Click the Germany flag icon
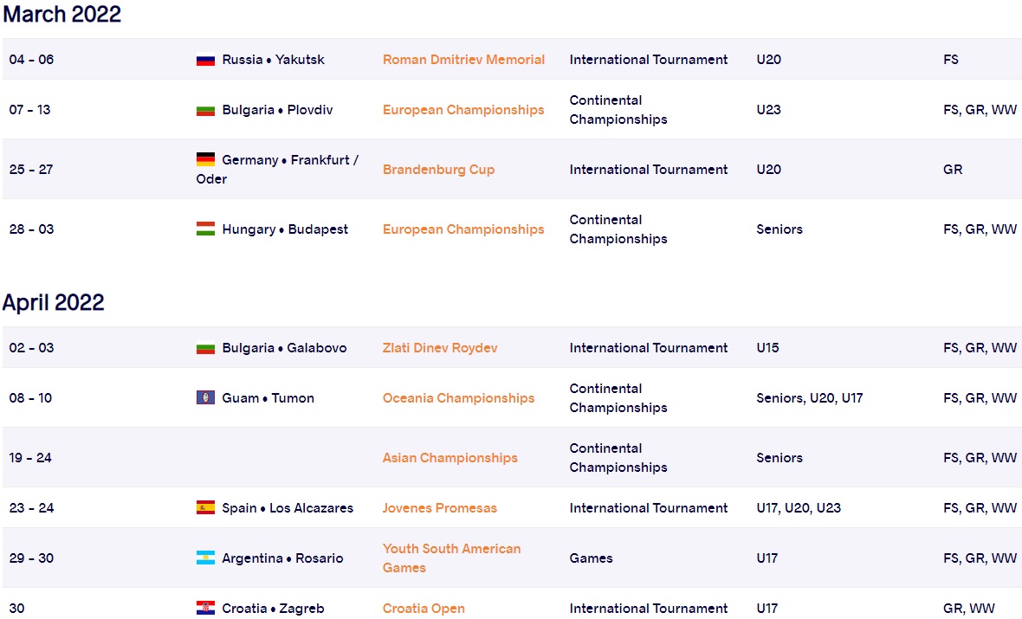The height and width of the screenshot is (619, 1022). point(205,160)
